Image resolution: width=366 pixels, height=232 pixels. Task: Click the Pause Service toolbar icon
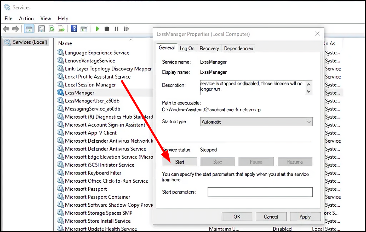[x=116, y=29]
